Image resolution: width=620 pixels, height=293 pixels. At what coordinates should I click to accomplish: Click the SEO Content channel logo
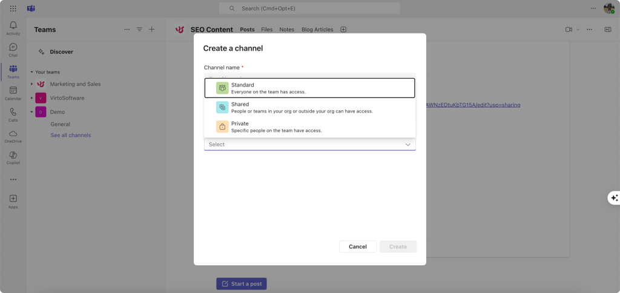[180, 30]
